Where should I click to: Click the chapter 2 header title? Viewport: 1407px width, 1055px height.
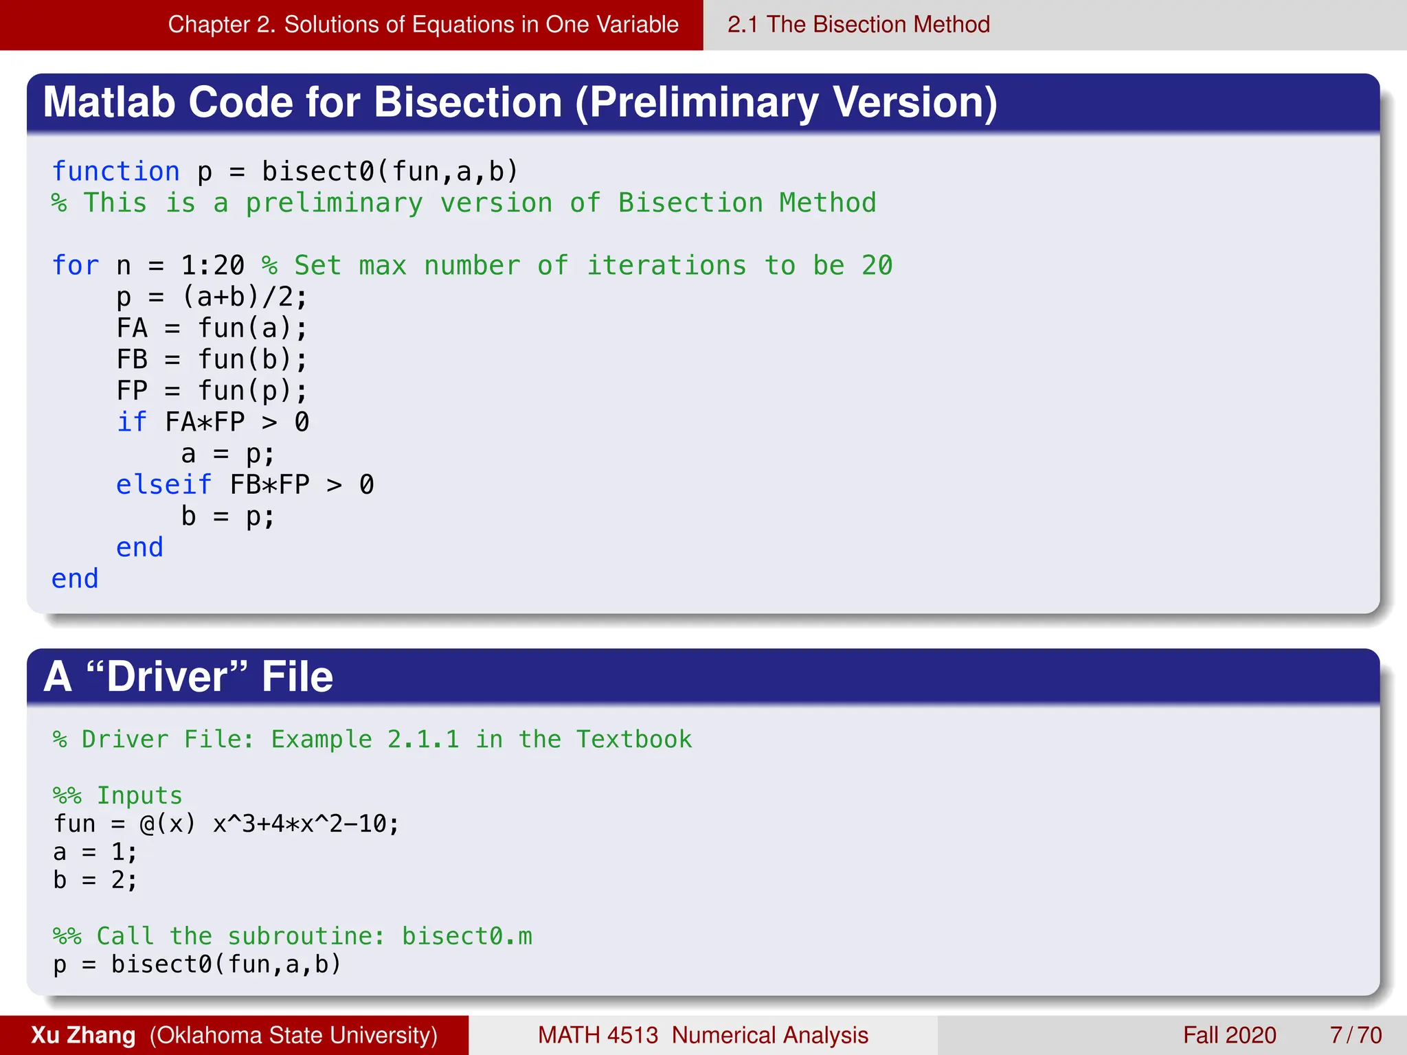point(423,25)
